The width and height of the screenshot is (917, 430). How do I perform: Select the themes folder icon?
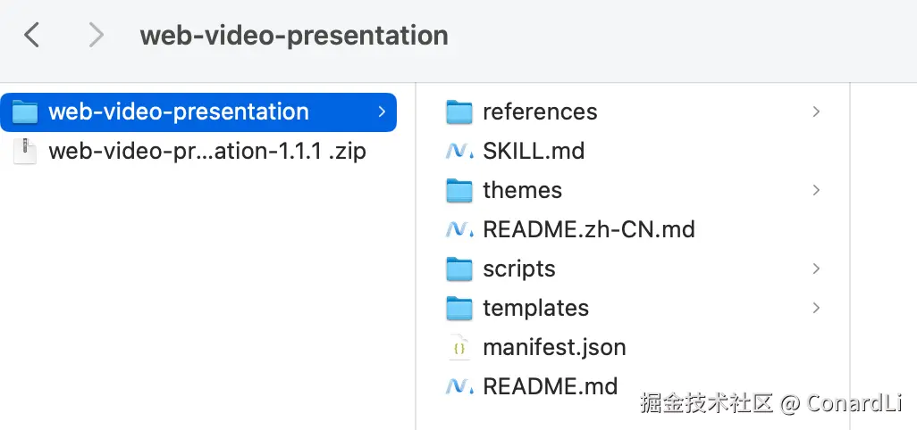click(x=459, y=191)
